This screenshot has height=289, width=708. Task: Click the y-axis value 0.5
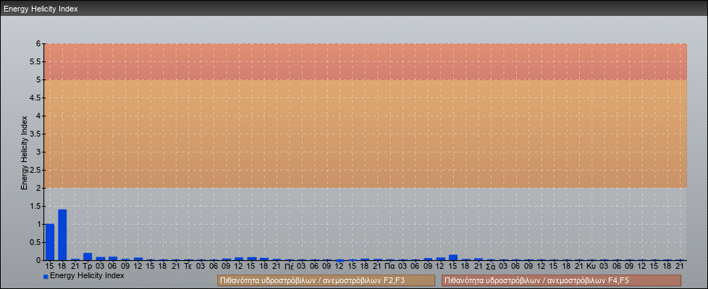[35, 242]
